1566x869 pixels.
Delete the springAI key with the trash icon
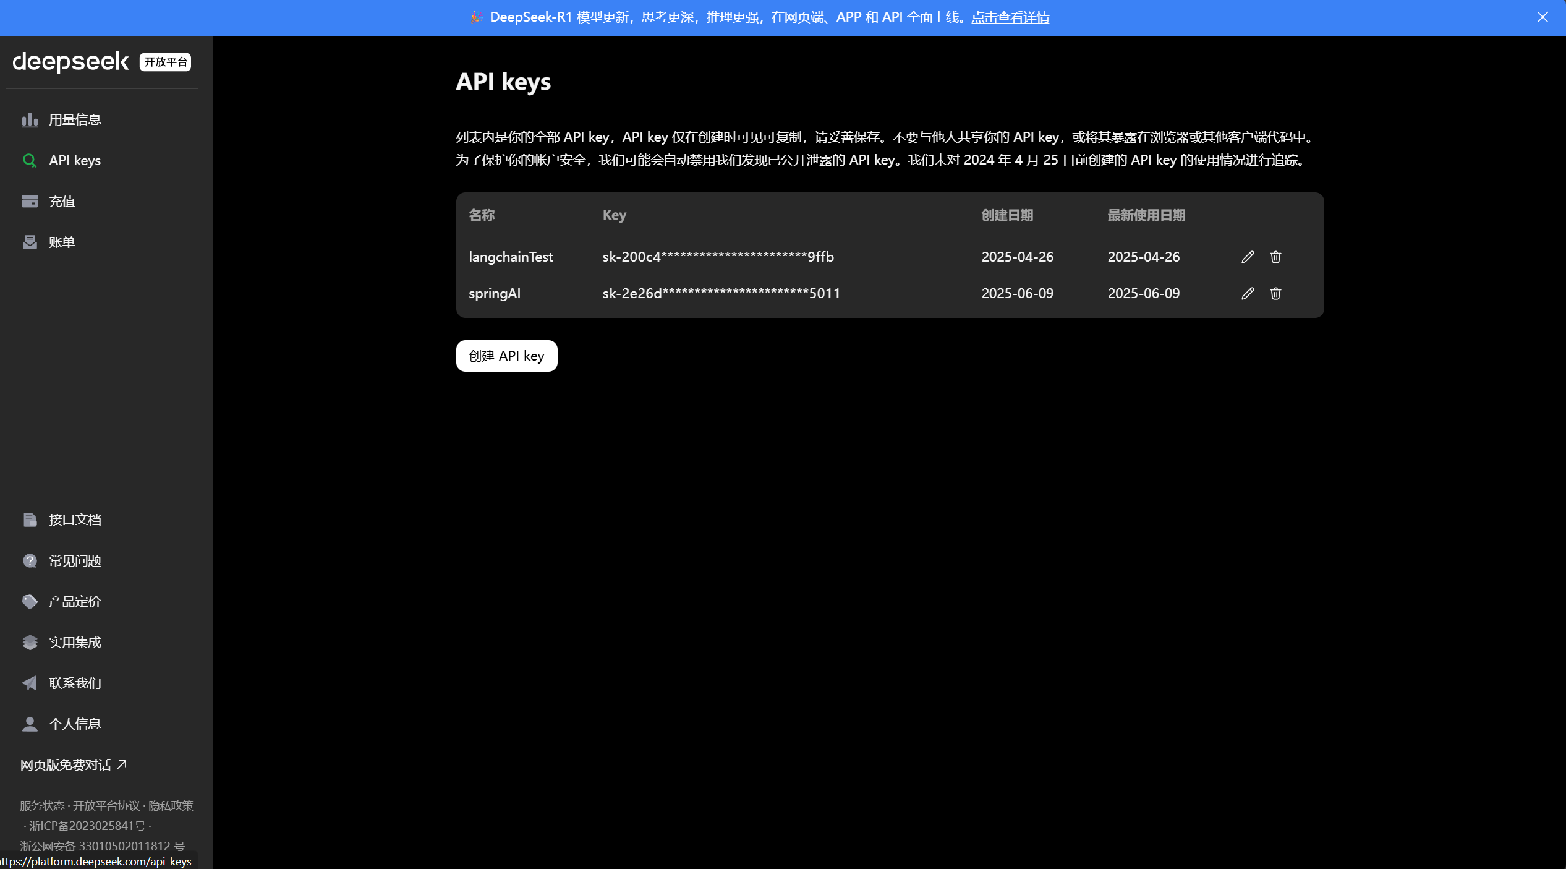click(x=1275, y=293)
